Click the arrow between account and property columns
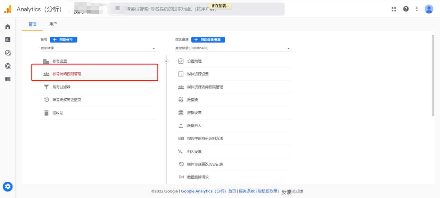 coord(166,61)
